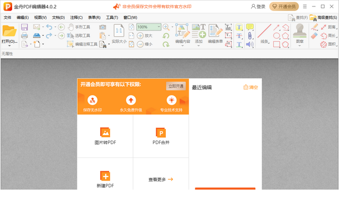Image resolution: width=339 pixels, height=197 pixels.
Task: Click the scanner icon
Action: tap(37, 35)
